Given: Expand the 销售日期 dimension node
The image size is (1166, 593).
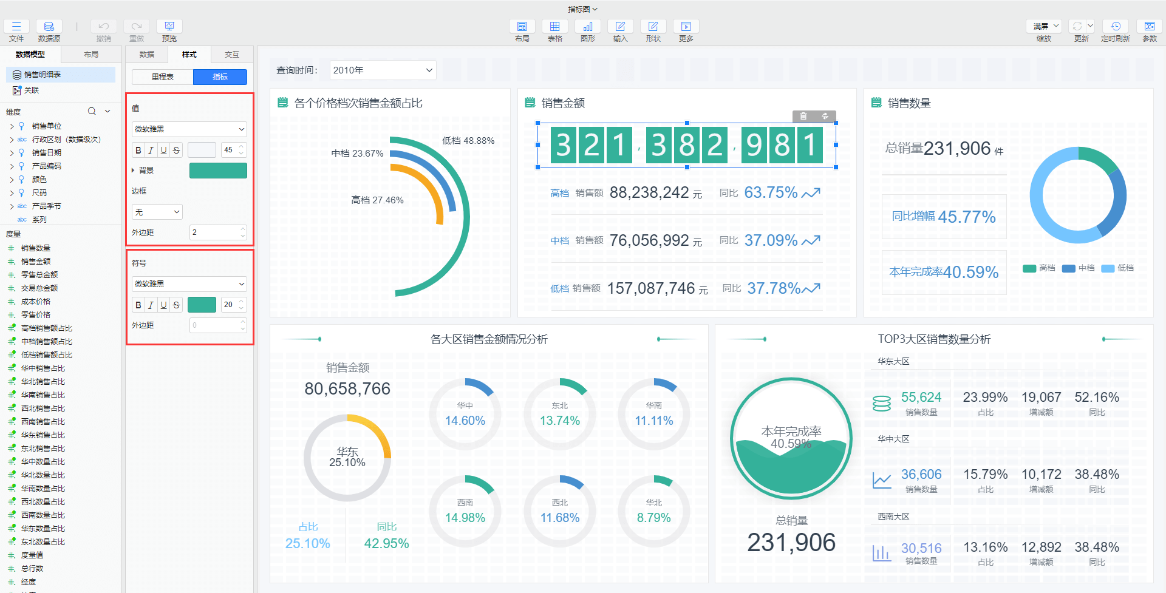Looking at the screenshot, I should click(12, 153).
